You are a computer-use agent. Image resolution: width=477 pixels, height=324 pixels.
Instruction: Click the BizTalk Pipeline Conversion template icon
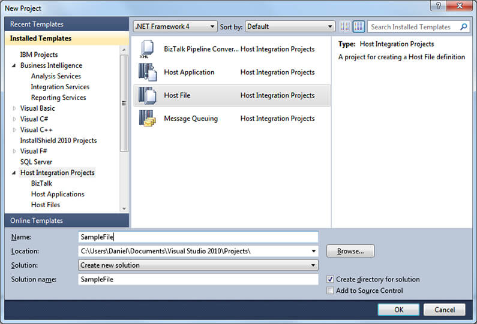[147, 49]
